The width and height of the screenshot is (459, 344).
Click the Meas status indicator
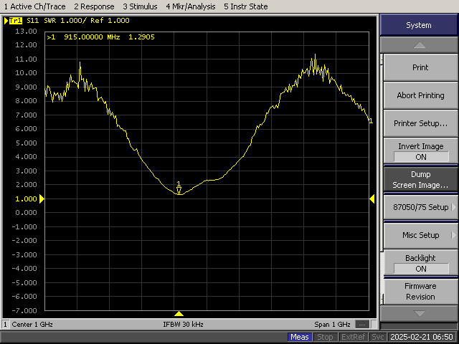300,337
